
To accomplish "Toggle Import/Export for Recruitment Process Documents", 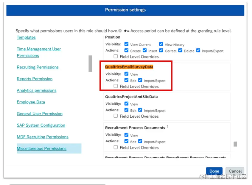I will click(140, 141).
